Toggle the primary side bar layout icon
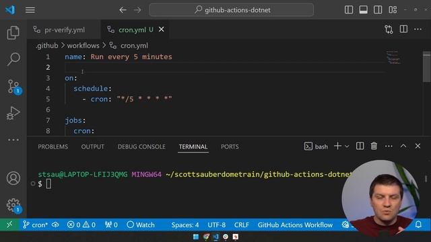This screenshot has height=242, width=431. pos(349,10)
